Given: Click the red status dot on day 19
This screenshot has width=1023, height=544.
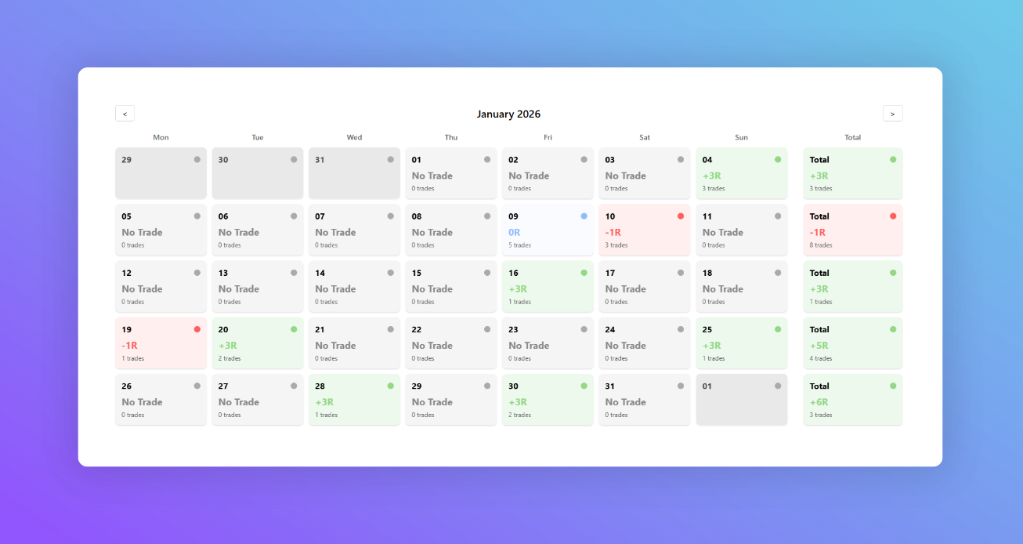Looking at the screenshot, I should pos(197,329).
